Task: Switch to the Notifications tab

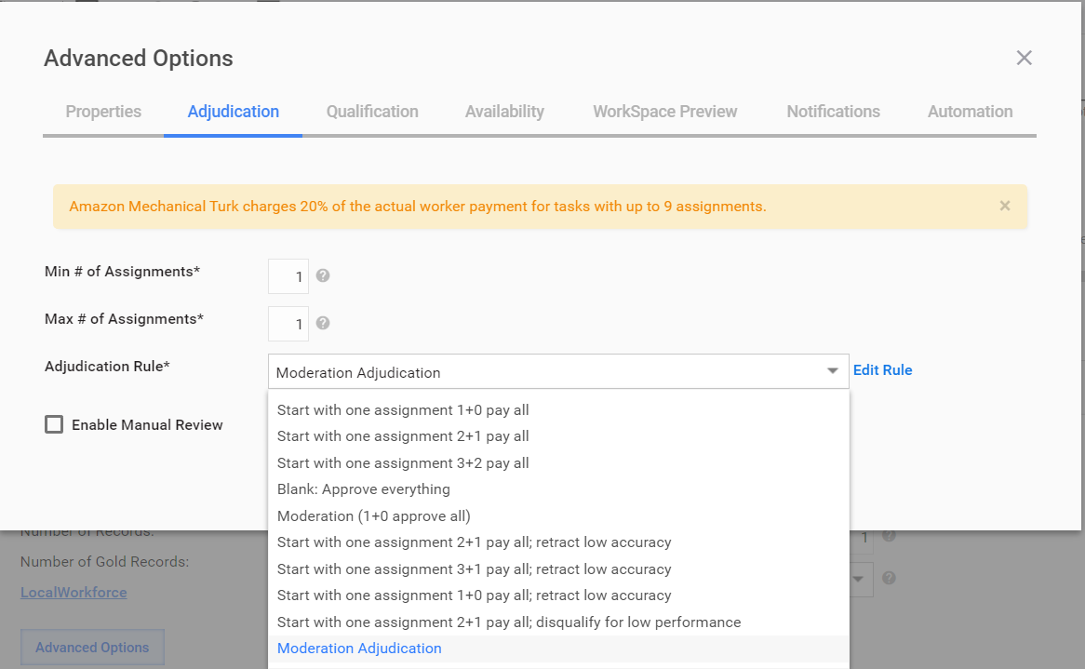Action: pyautogui.click(x=833, y=112)
